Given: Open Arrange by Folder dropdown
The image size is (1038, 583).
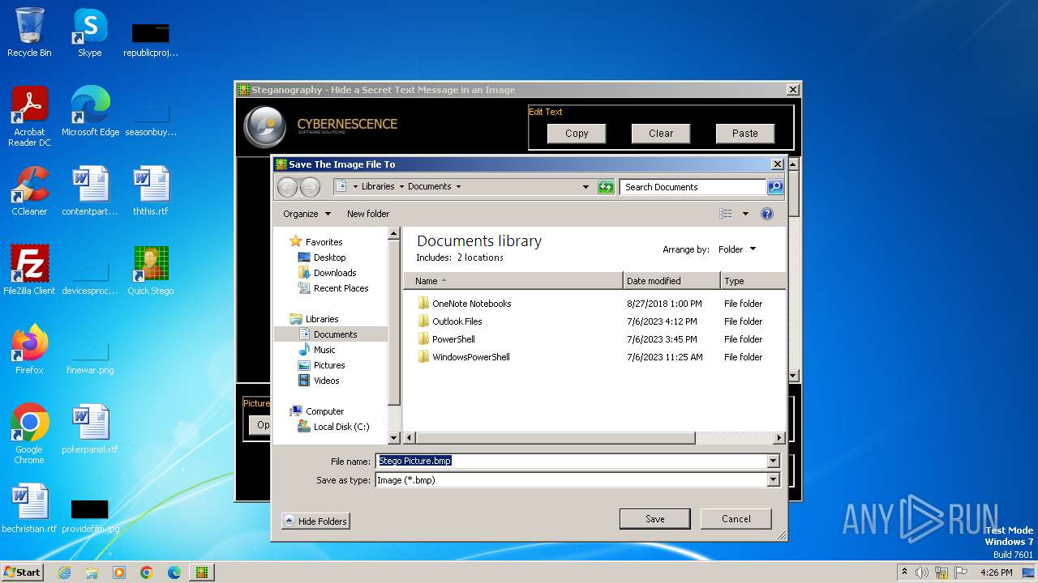Looking at the screenshot, I should coord(737,249).
